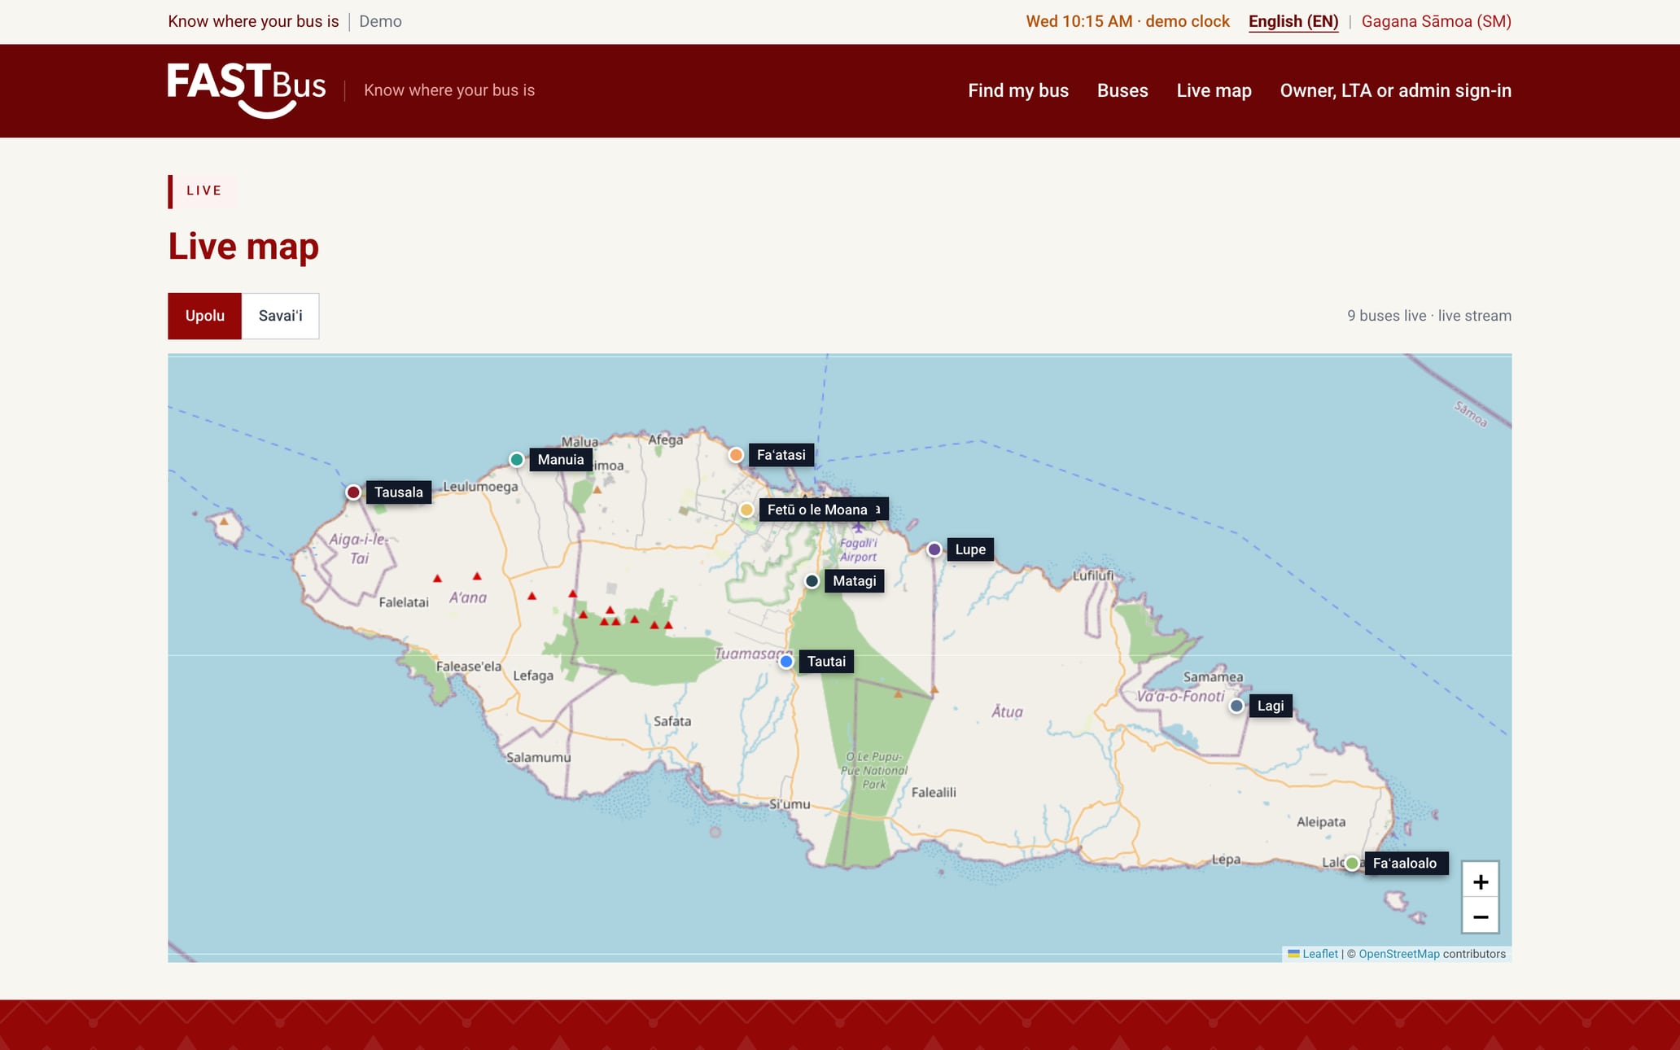1680x1050 pixels.
Task: Click the Demo label in top bar
Action: (380, 21)
